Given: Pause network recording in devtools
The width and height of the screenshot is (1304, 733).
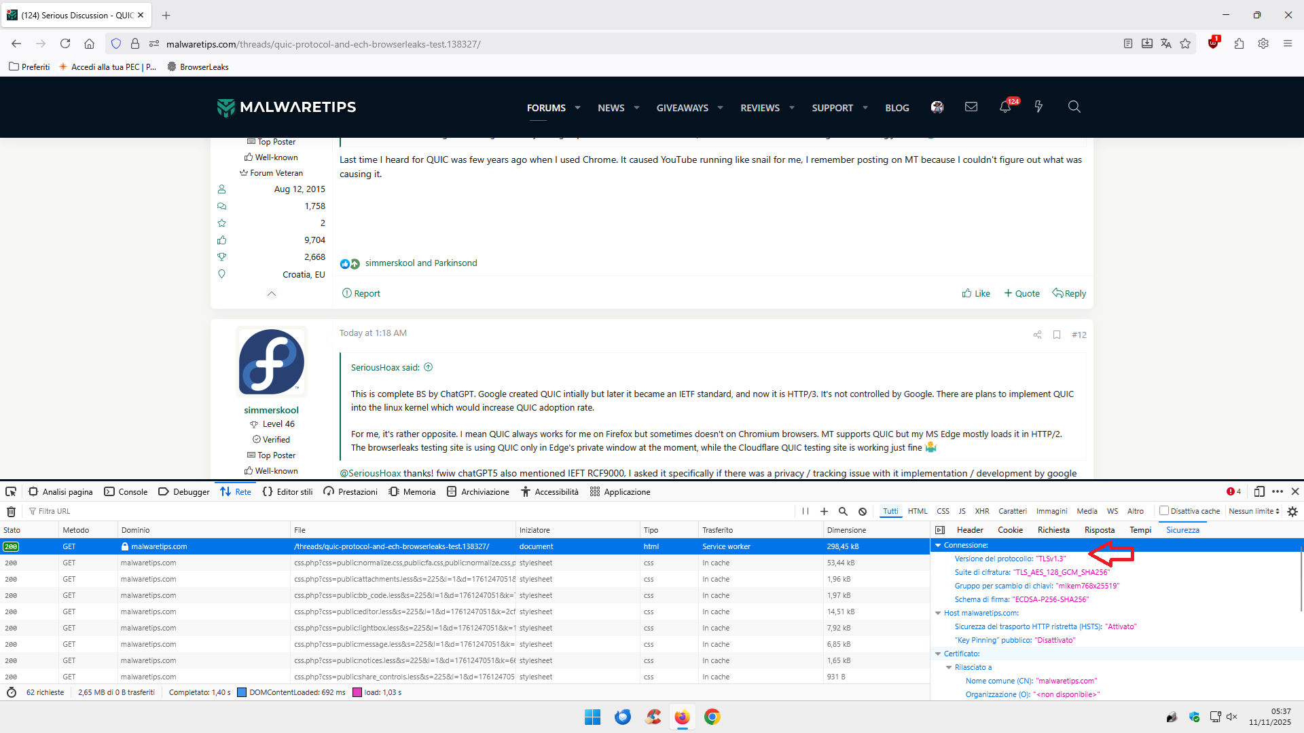Looking at the screenshot, I should point(805,512).
